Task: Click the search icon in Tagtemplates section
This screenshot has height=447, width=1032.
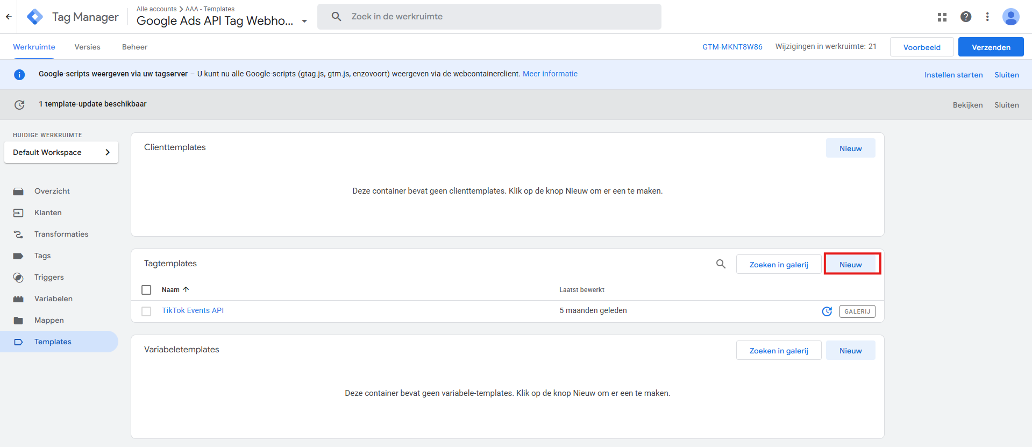Action: [x=721, y=264]
